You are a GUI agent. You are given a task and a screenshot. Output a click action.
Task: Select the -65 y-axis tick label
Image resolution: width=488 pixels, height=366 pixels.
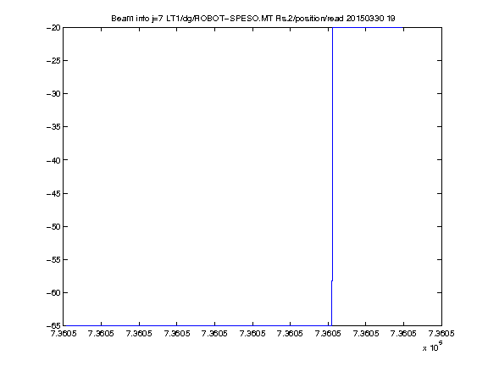click(x=53, y=326)
